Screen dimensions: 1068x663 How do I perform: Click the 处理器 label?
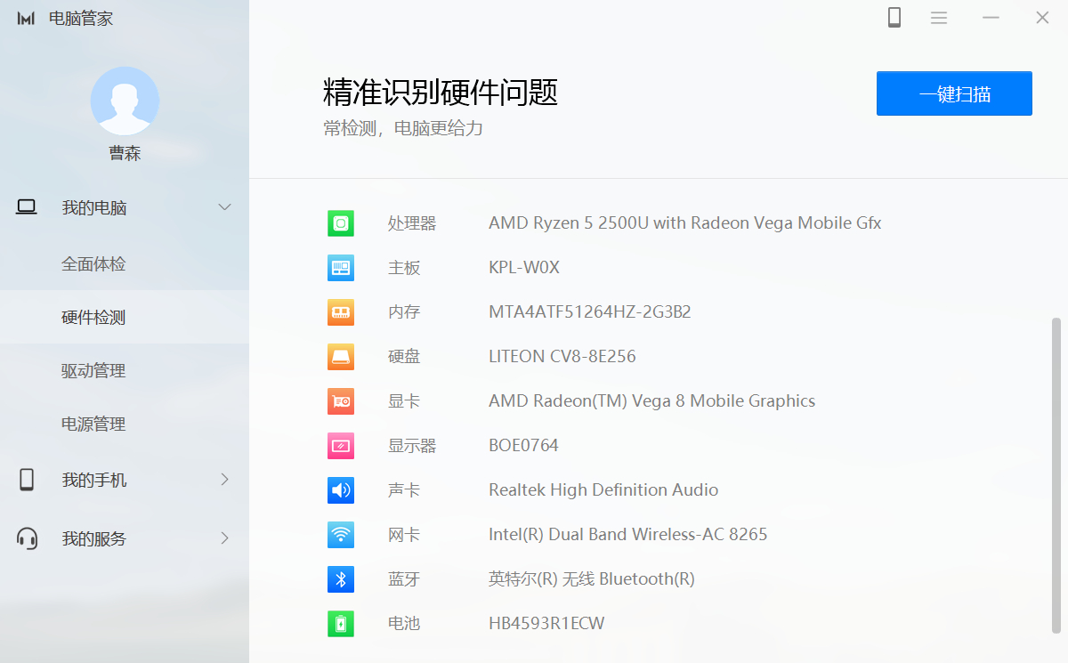412,223
